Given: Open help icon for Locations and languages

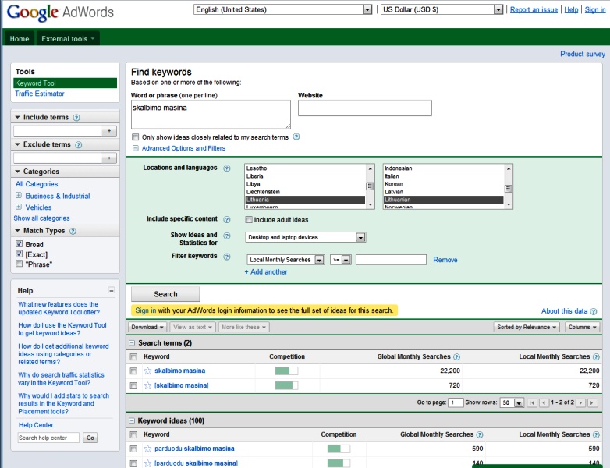Looking at the screenshot, I should pyautogui.click(x=227, y=168).
